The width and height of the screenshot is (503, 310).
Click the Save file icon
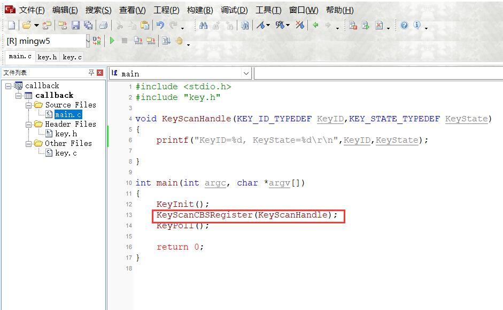[x=75, y=25]
